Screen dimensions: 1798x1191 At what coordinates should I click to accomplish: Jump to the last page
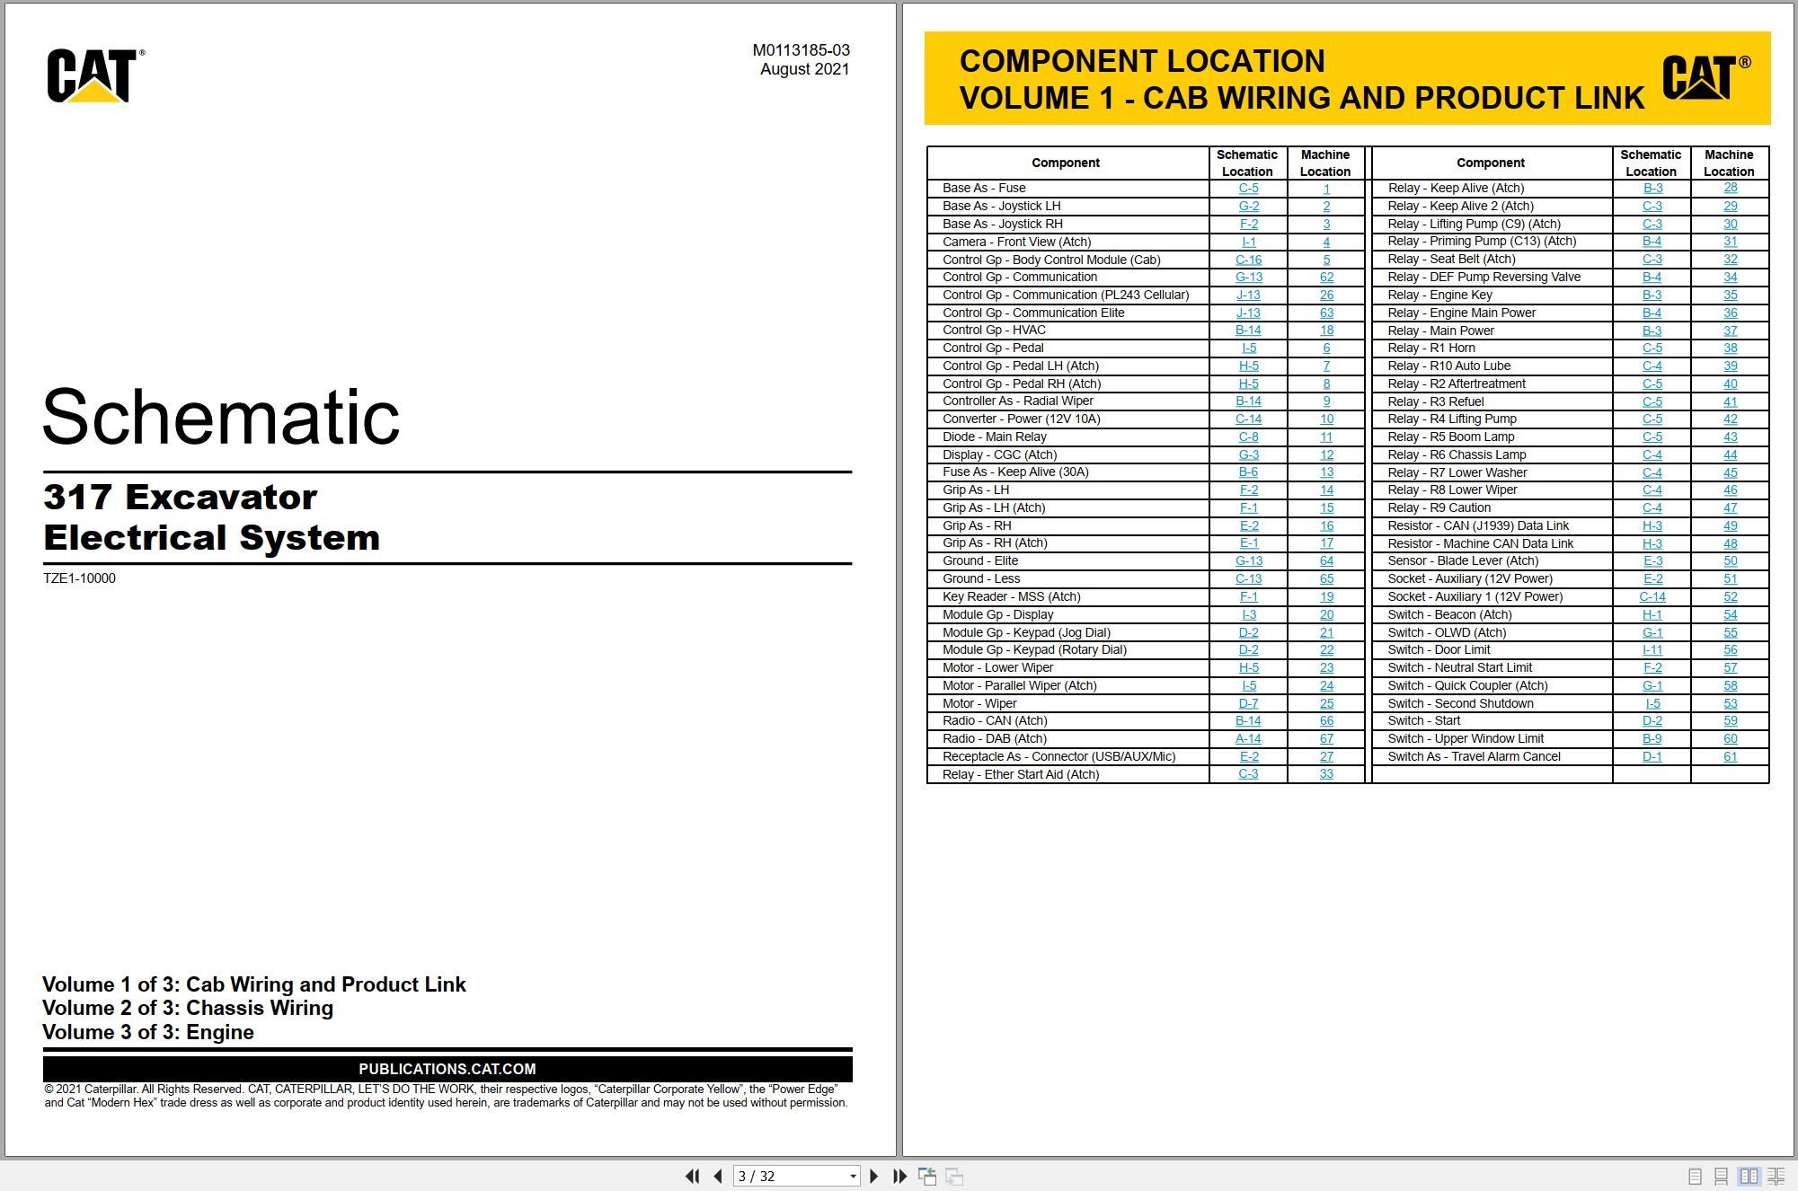pos(899,1176)
